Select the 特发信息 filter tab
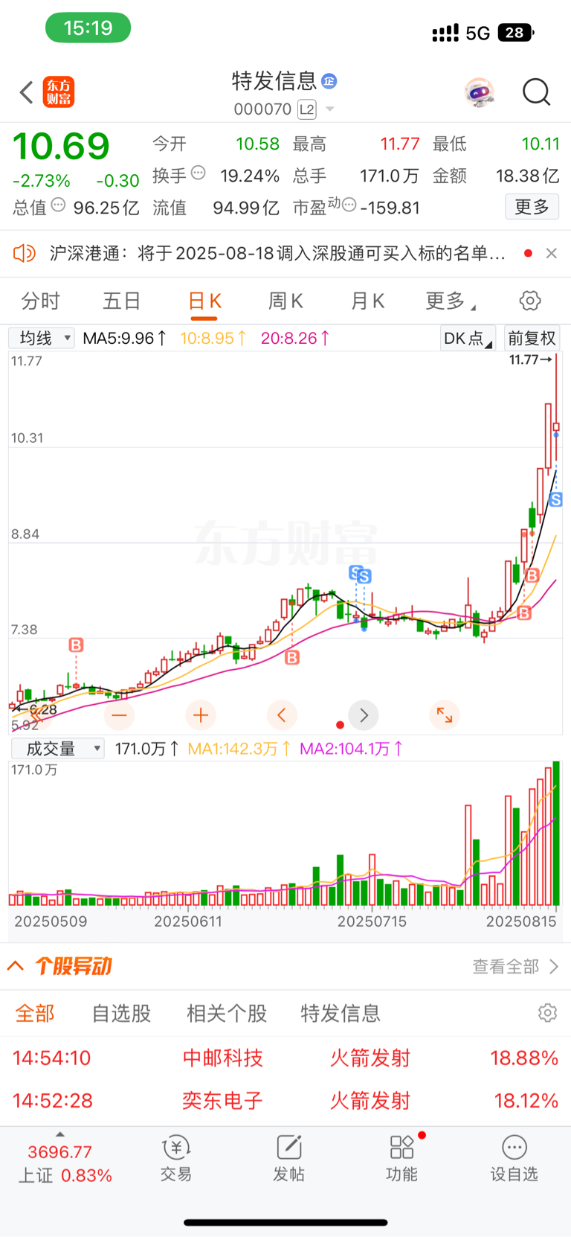Viewport: 571px width, 1237px height. (341, 1013)
